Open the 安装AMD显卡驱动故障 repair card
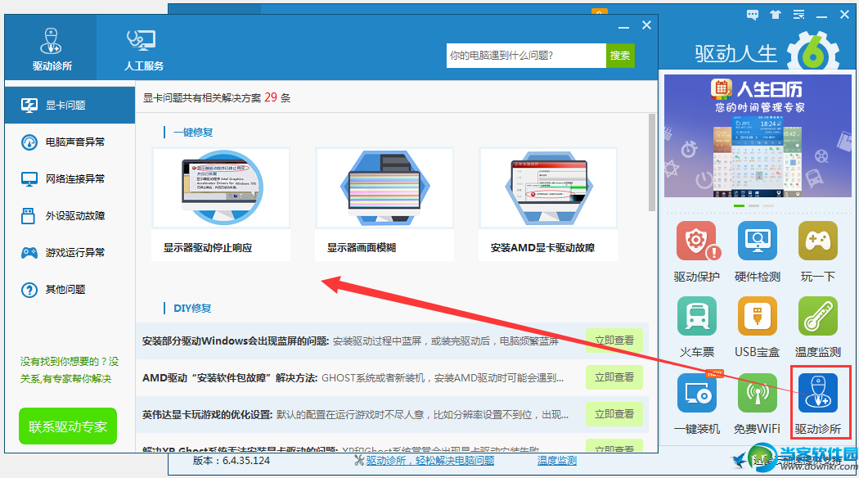The width and height of the screenshot is (859, 478). (548, 204)
